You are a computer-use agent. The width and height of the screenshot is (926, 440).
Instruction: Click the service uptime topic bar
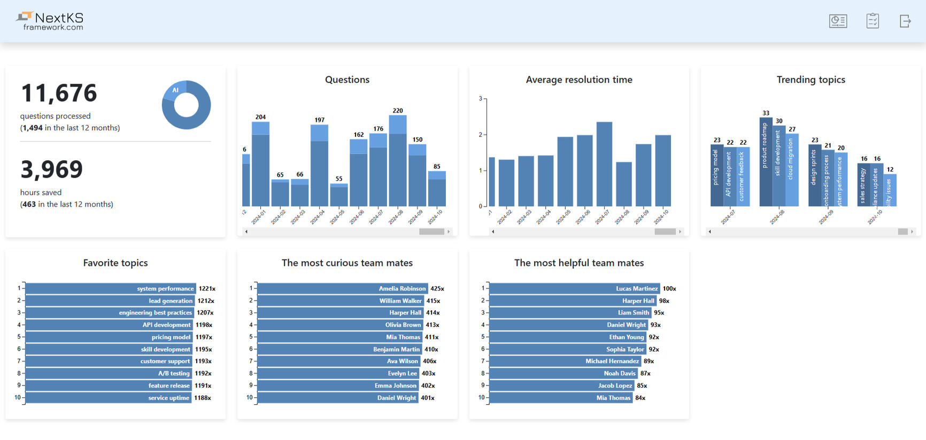108,398
